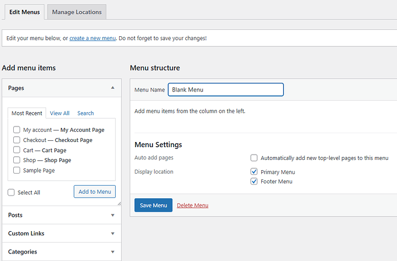Expand the Custom Links section
This screenshot has height=261, width=397.
(x=112, y=233)
